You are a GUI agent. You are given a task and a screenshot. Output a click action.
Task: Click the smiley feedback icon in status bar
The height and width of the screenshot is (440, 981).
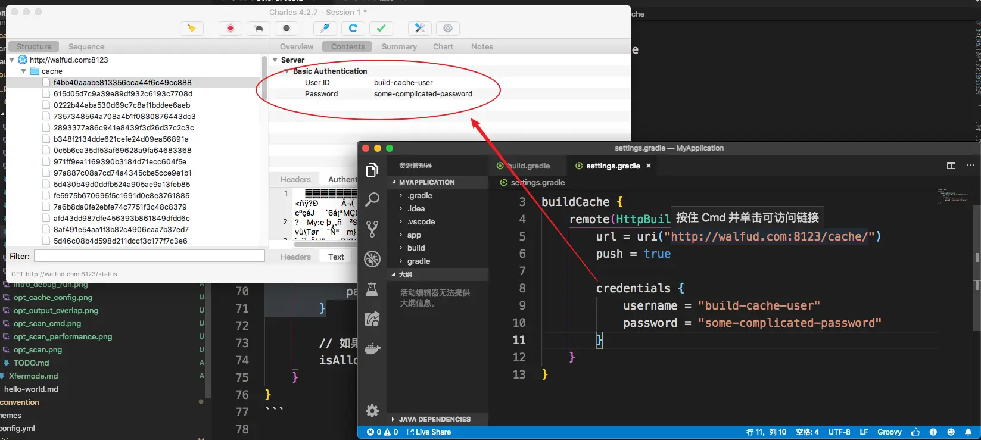[951, 432]
